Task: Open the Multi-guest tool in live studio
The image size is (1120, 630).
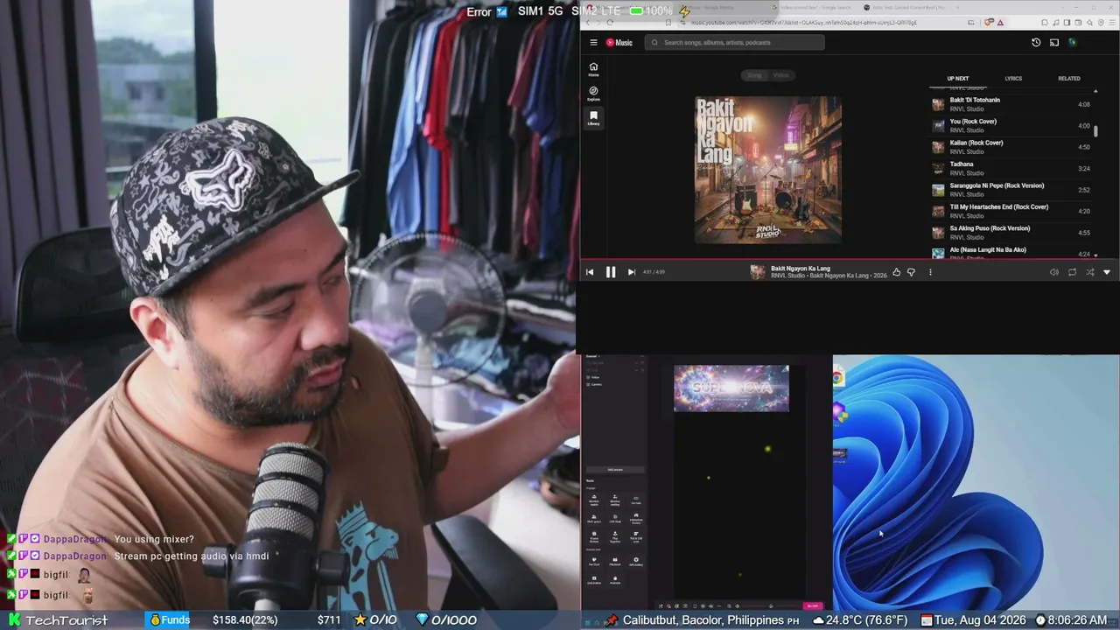Action: [x=594, y=518]
